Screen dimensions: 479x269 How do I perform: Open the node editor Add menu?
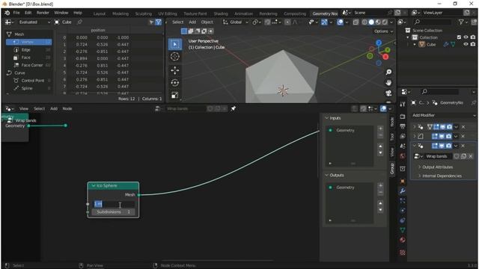pos(54,108)
